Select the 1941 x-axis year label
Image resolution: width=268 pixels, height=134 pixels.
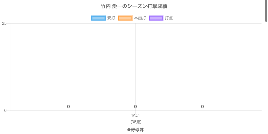click(x=135, y=116)
